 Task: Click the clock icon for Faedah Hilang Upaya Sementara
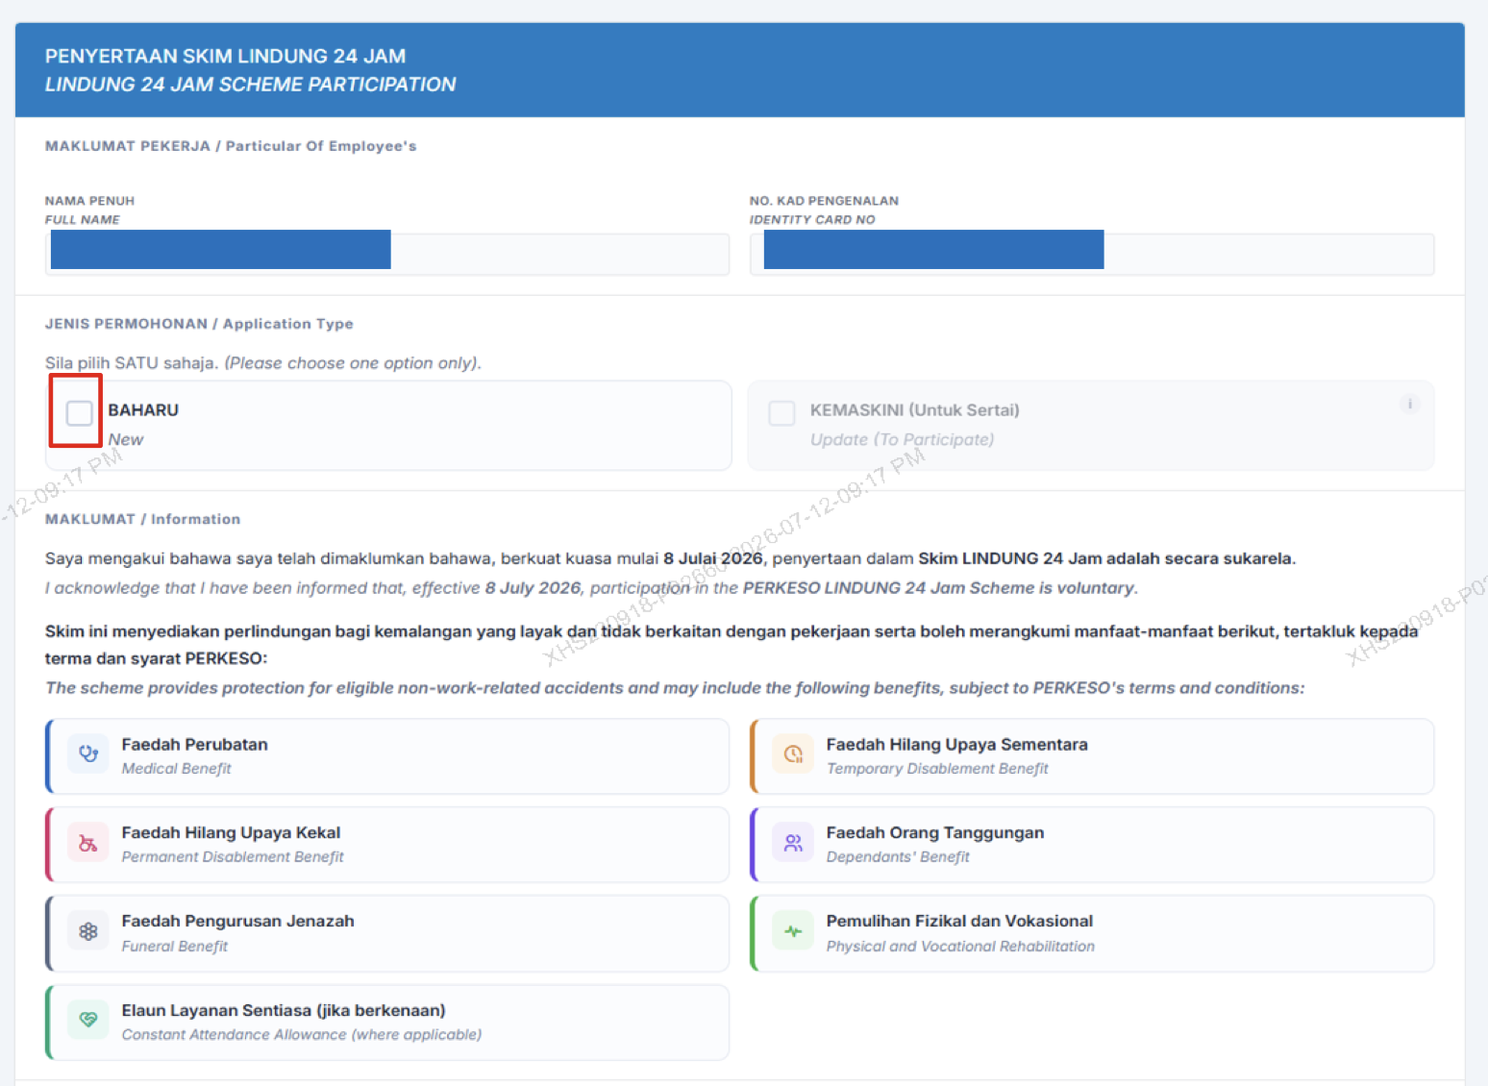pos(793,753)
